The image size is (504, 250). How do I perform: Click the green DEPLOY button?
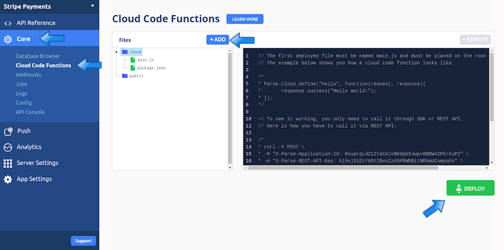pos(470,188)
